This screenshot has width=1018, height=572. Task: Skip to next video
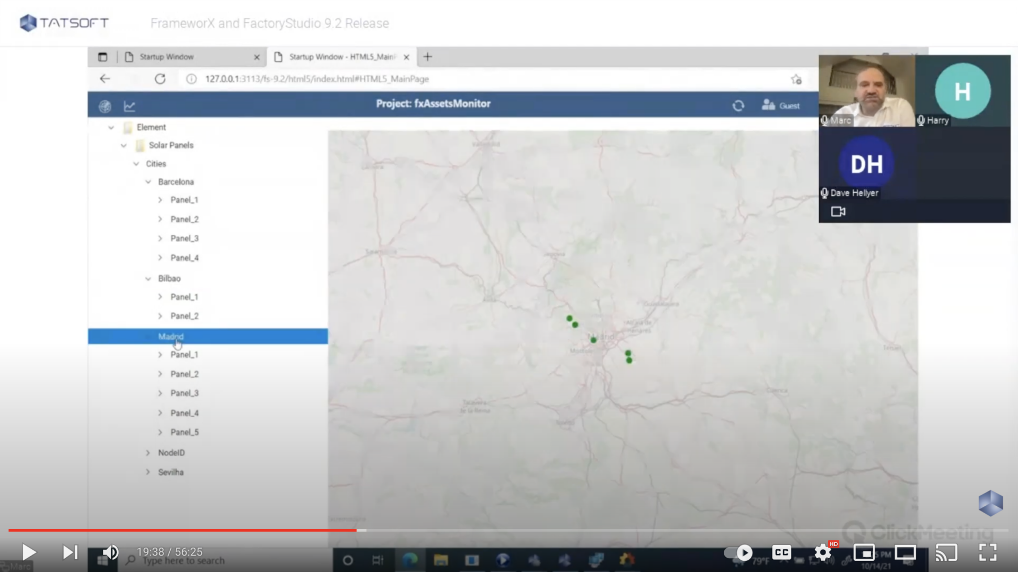(x=70, y=552)
